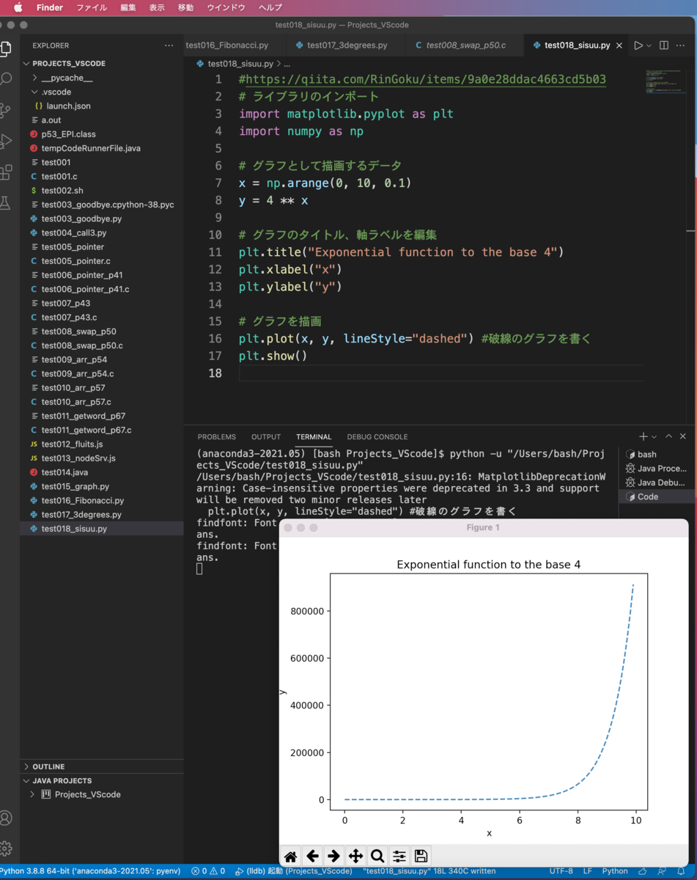Go forward to next plot view
Screen dimensions: 697x880
[333, 856]
